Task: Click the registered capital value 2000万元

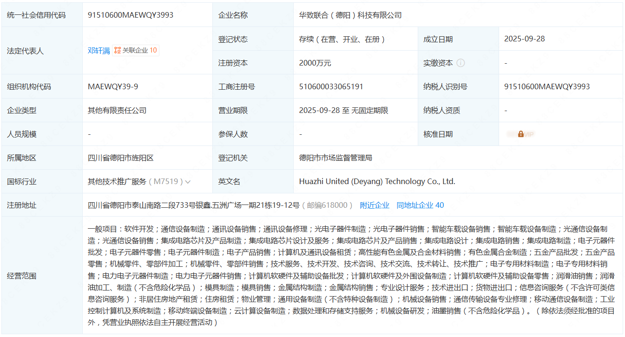Action: [315, 63]
